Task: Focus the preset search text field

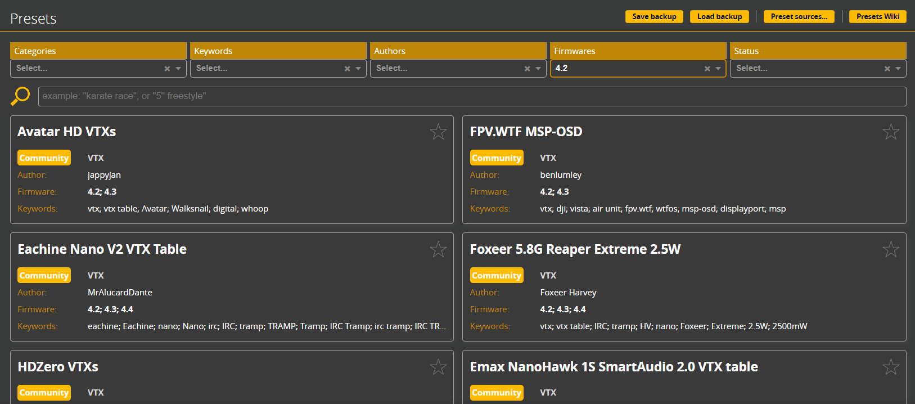Action: point(471,96)
